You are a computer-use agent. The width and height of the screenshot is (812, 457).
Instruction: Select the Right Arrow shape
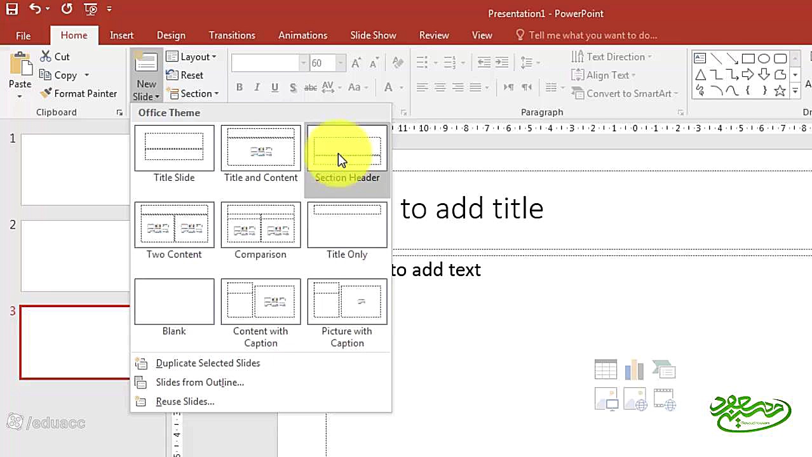pyautogui.click(x=748, y=75)
